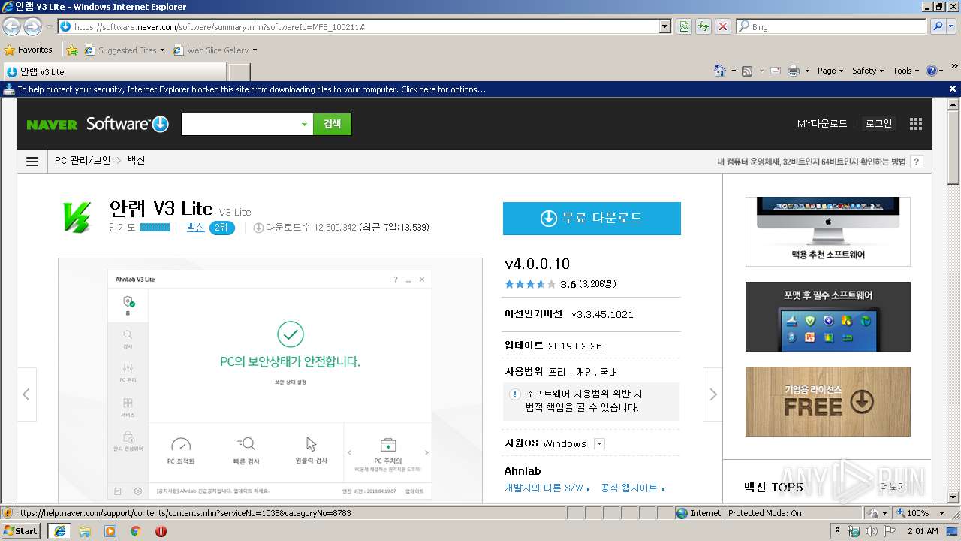Screen dimensions: 961x541
Task: Click the Read Mail icon
Action: (x=776, y=71)
